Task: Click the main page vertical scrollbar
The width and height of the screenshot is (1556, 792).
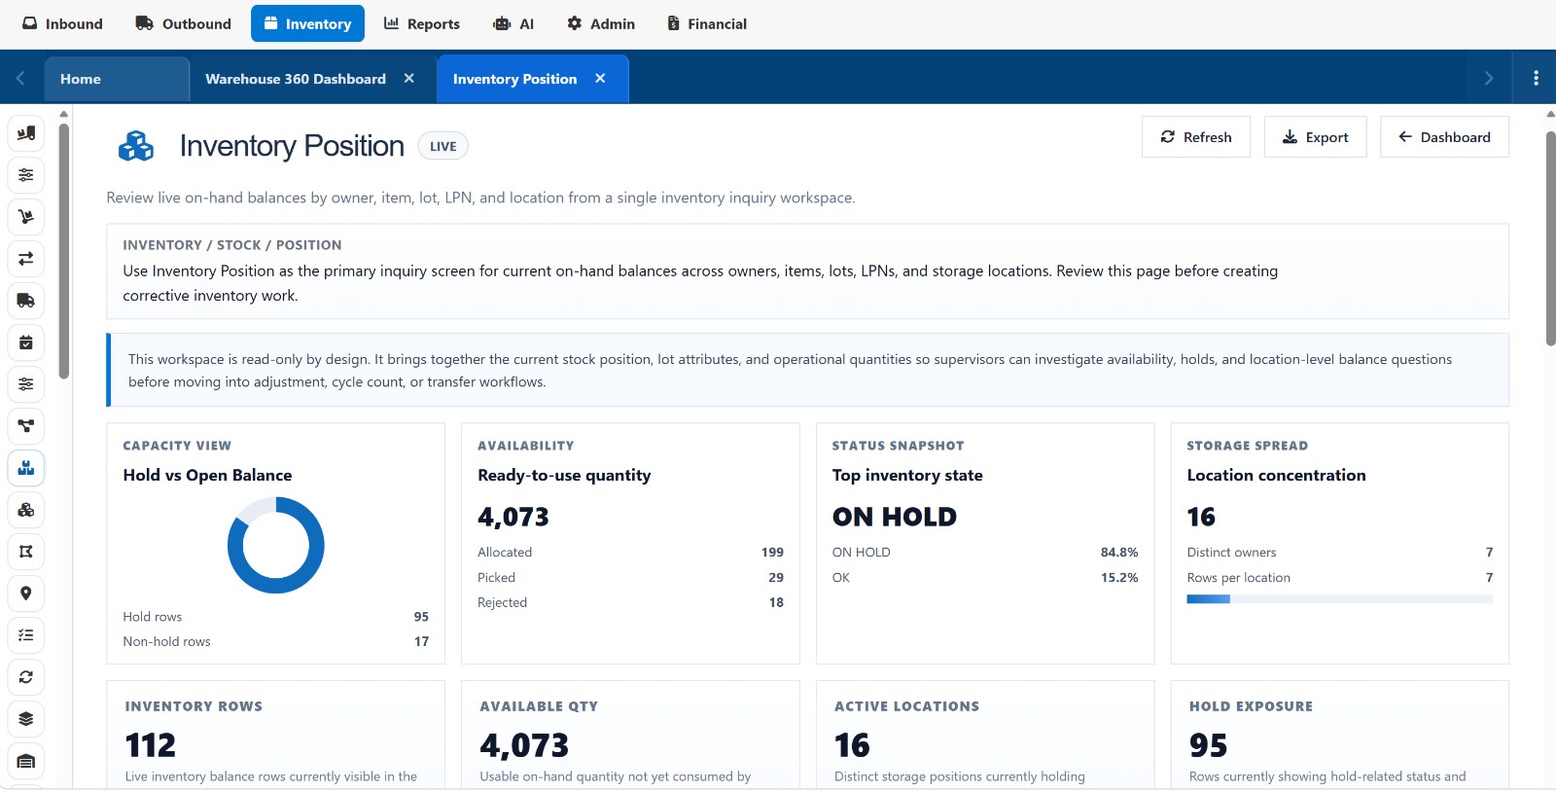Action: point(1550,238)
